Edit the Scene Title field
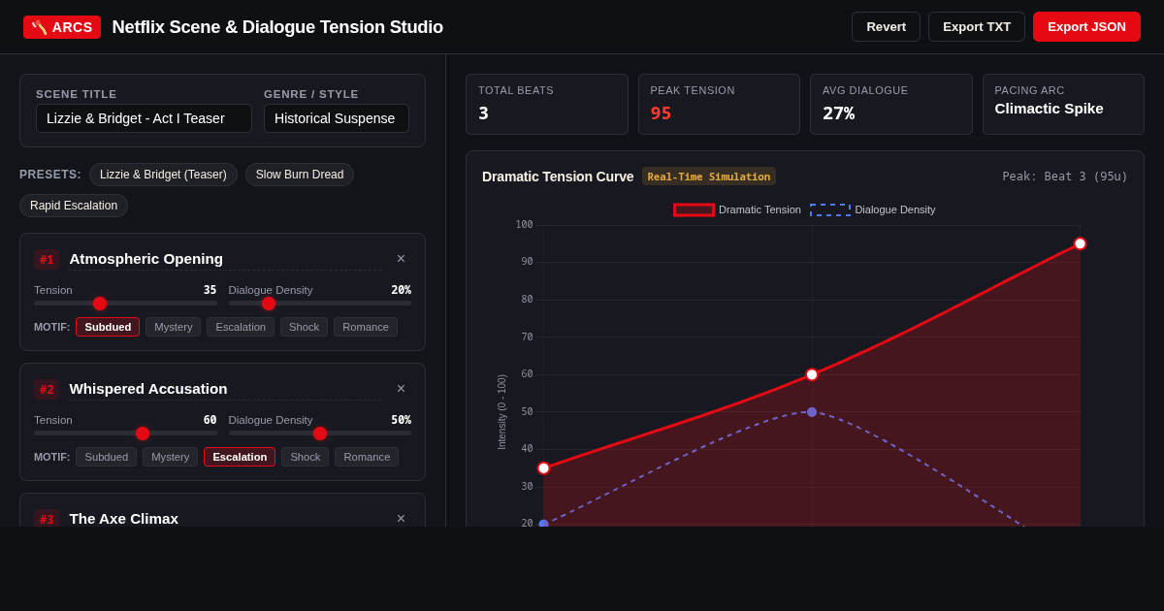 click(144, 118)
